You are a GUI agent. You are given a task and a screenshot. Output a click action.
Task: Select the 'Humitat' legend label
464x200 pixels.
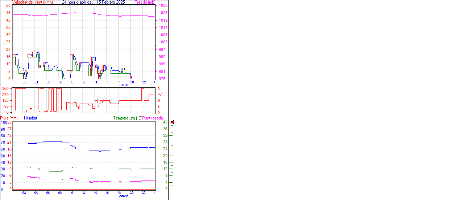pyautogui.click(x=30, y=118)
